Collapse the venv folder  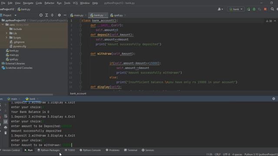(x=3, y=25)
